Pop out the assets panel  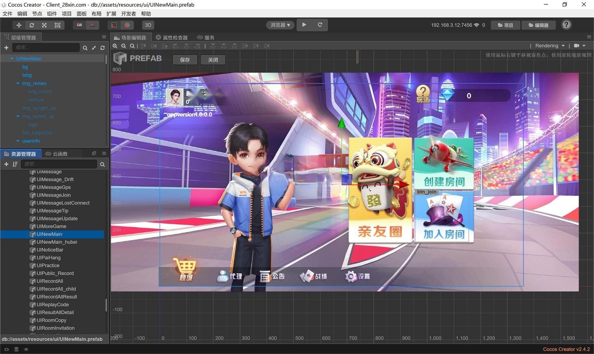click(x=94, y=153)
